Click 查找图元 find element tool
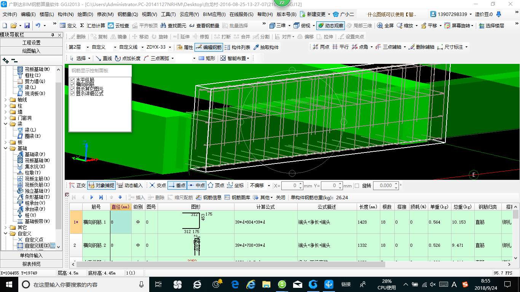The width and height of the screenshot is (520, 292). point(174,25)
